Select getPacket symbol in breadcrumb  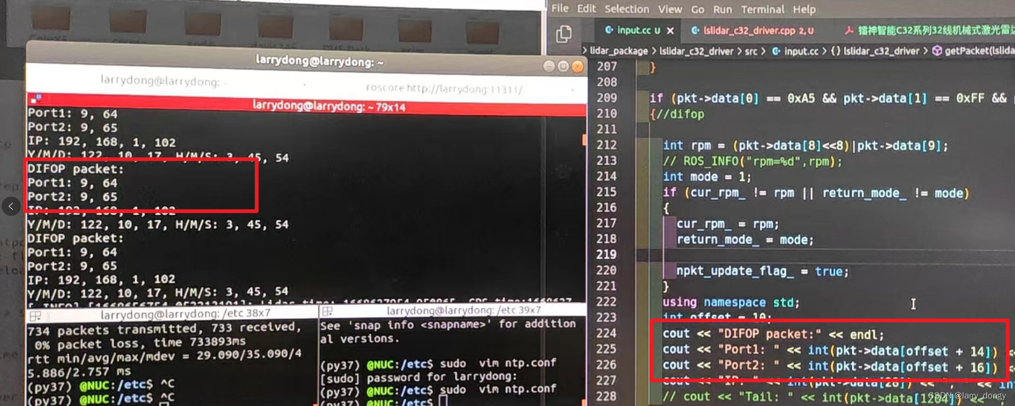coord(973,51)
